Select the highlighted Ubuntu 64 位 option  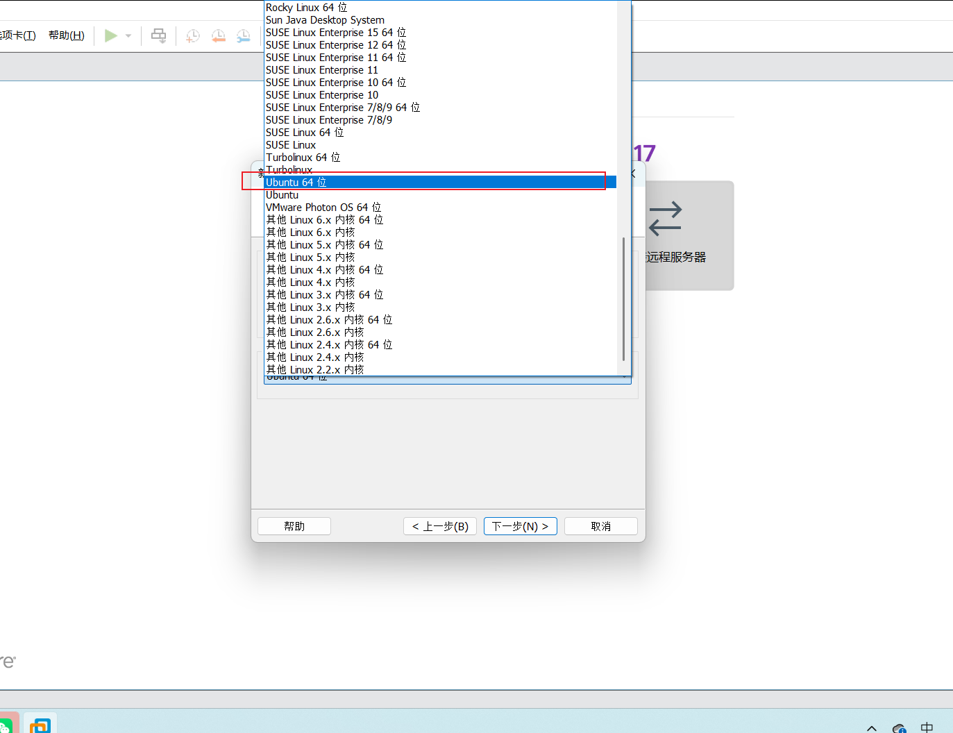(440, 183)
